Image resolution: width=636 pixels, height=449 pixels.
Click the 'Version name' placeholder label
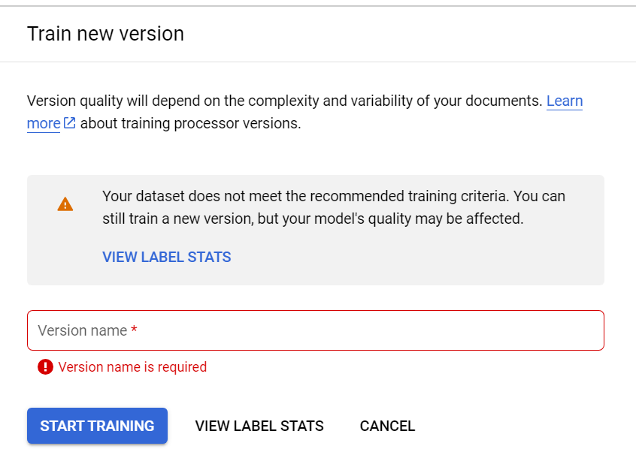tap(83, 330)
